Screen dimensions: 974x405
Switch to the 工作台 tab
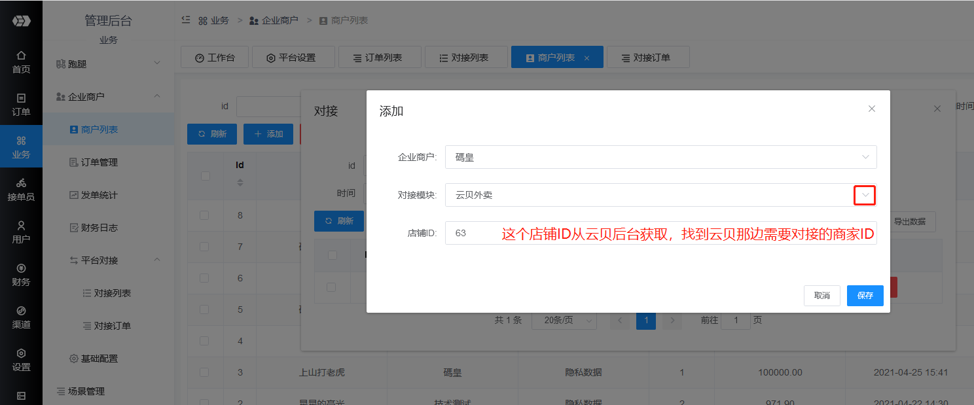click(x=214, y=58)
